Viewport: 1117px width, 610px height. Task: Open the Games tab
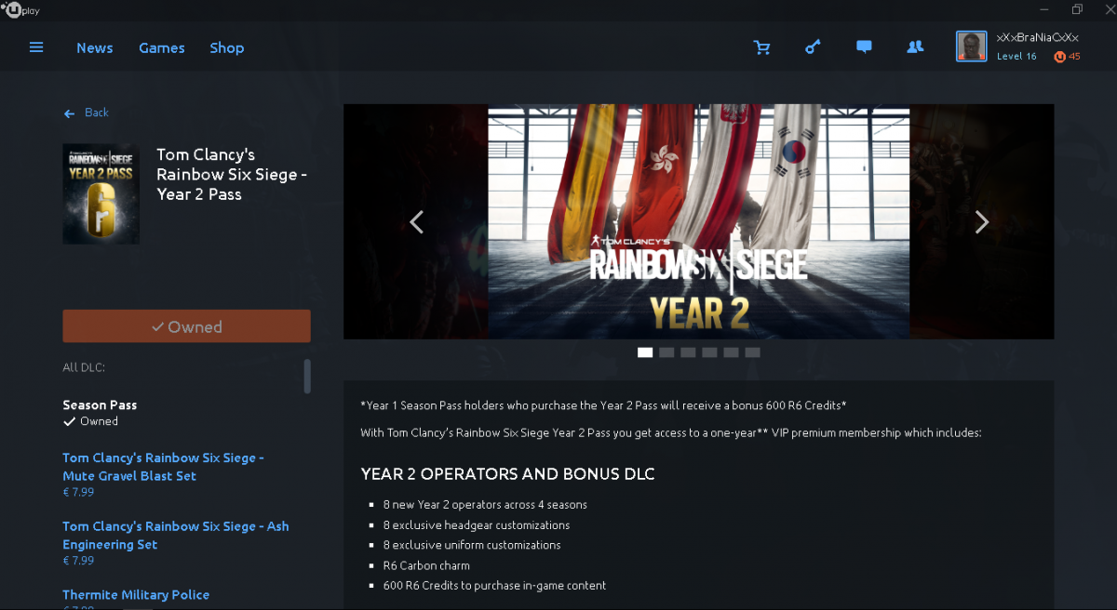(162, 48)
